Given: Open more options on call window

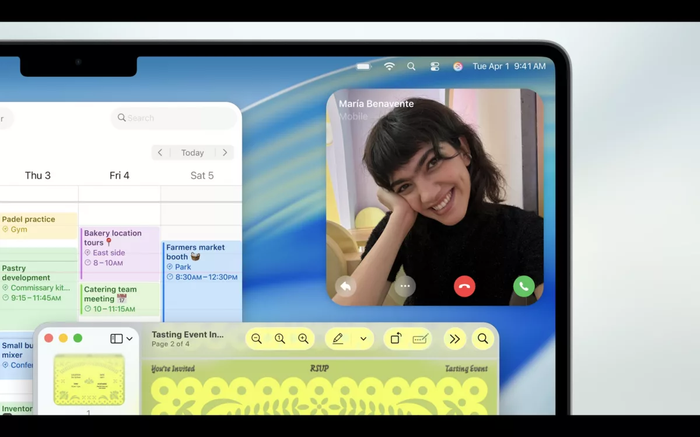Looking at the screenshot, I should [405, 286].
